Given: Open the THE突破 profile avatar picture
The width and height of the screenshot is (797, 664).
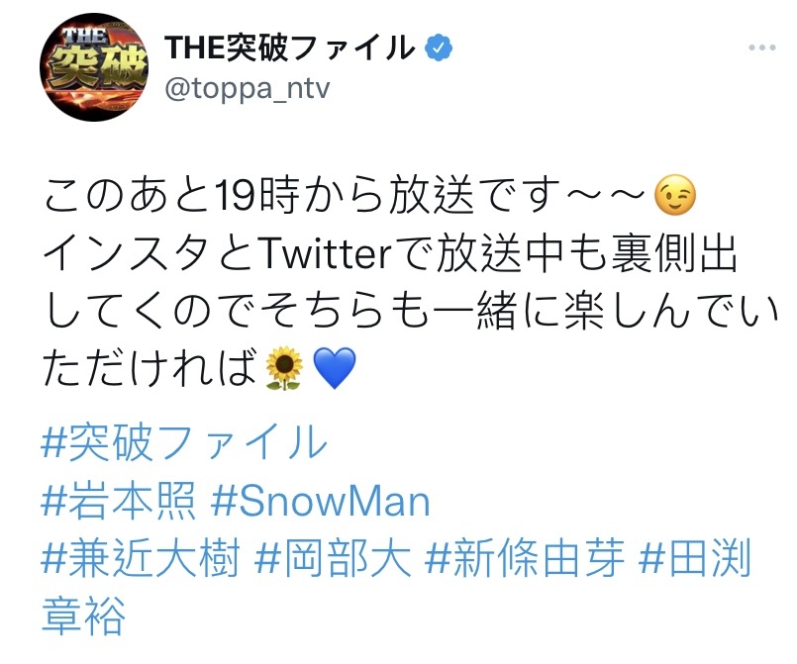Looking at the screenshot, I should click(93, 67).
